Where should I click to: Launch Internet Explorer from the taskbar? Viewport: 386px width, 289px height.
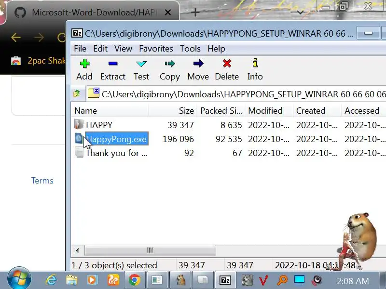(x=51, y=280)
